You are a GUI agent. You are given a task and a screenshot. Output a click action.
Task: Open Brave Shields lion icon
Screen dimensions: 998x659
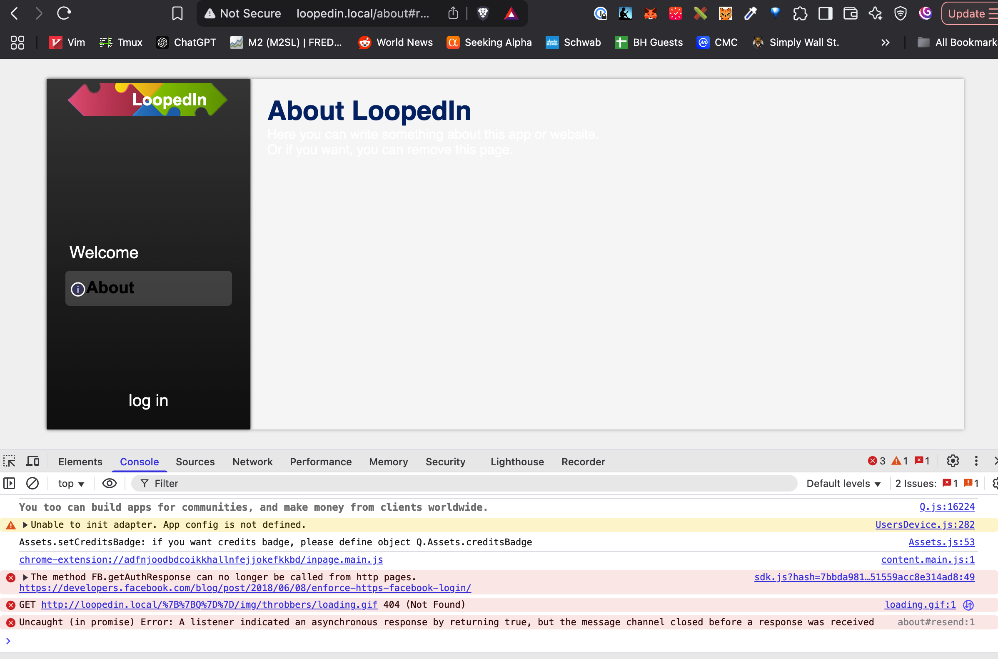pyautogui.click(x=483, y=13)
